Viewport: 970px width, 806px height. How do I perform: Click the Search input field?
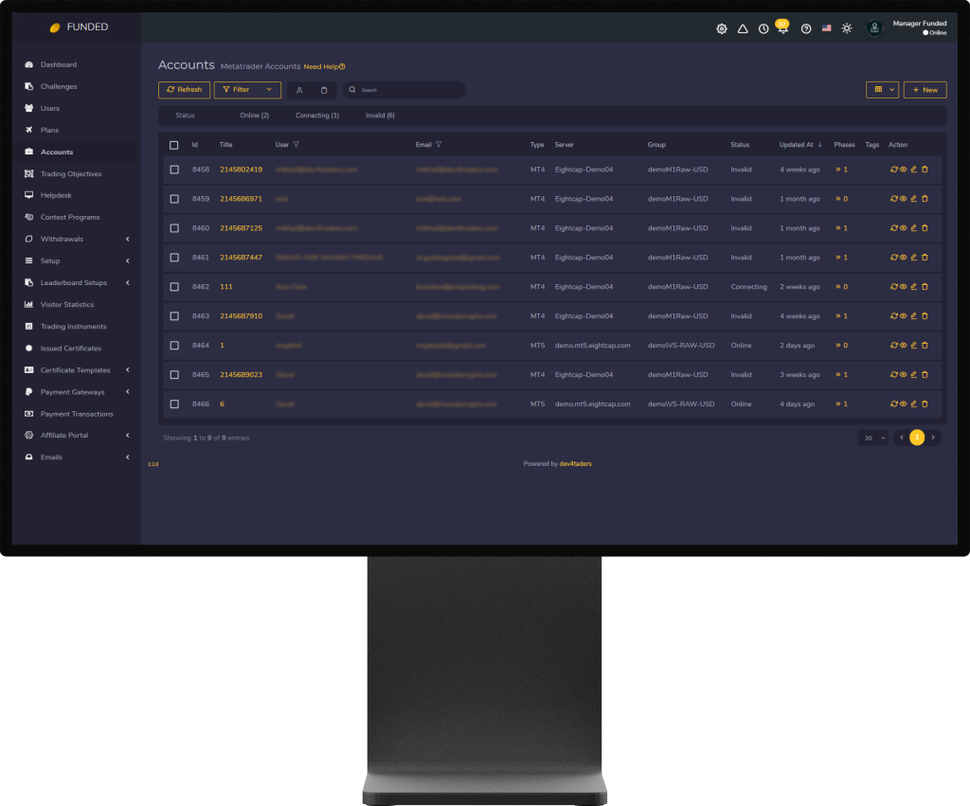(x=407, y=90)
